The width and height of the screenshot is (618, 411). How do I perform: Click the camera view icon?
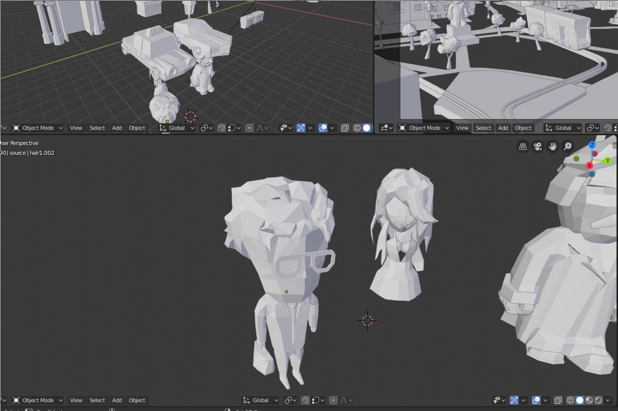538,146
